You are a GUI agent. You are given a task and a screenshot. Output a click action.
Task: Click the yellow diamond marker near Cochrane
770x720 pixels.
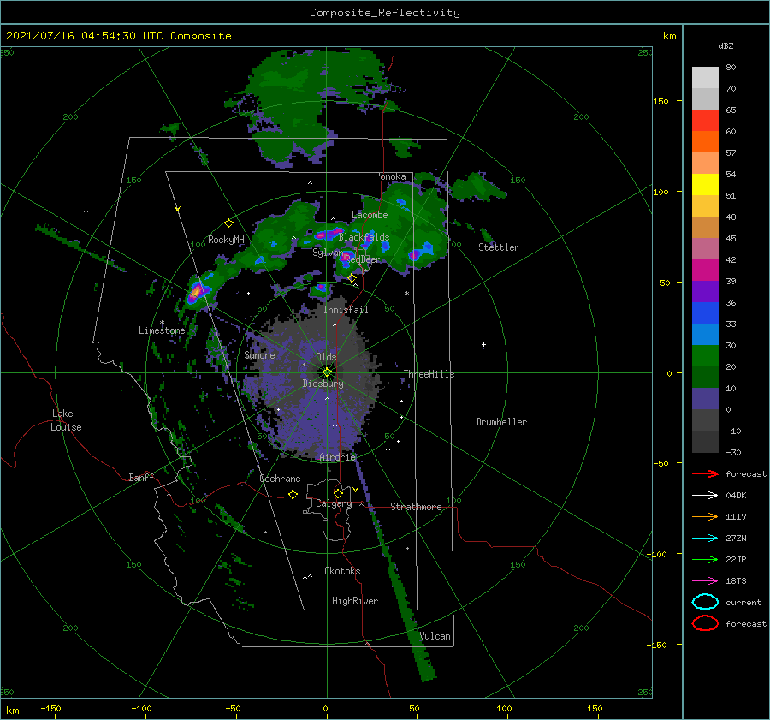point(293,494)
